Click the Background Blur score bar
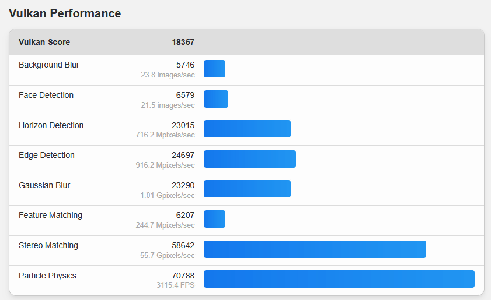 pos(214,69)
